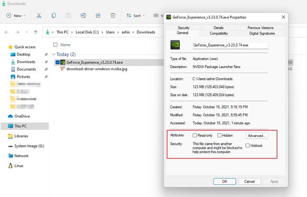
Task: Switch to the Previous Versions tab
Action: pyautogui.click(x=261, y=28)
